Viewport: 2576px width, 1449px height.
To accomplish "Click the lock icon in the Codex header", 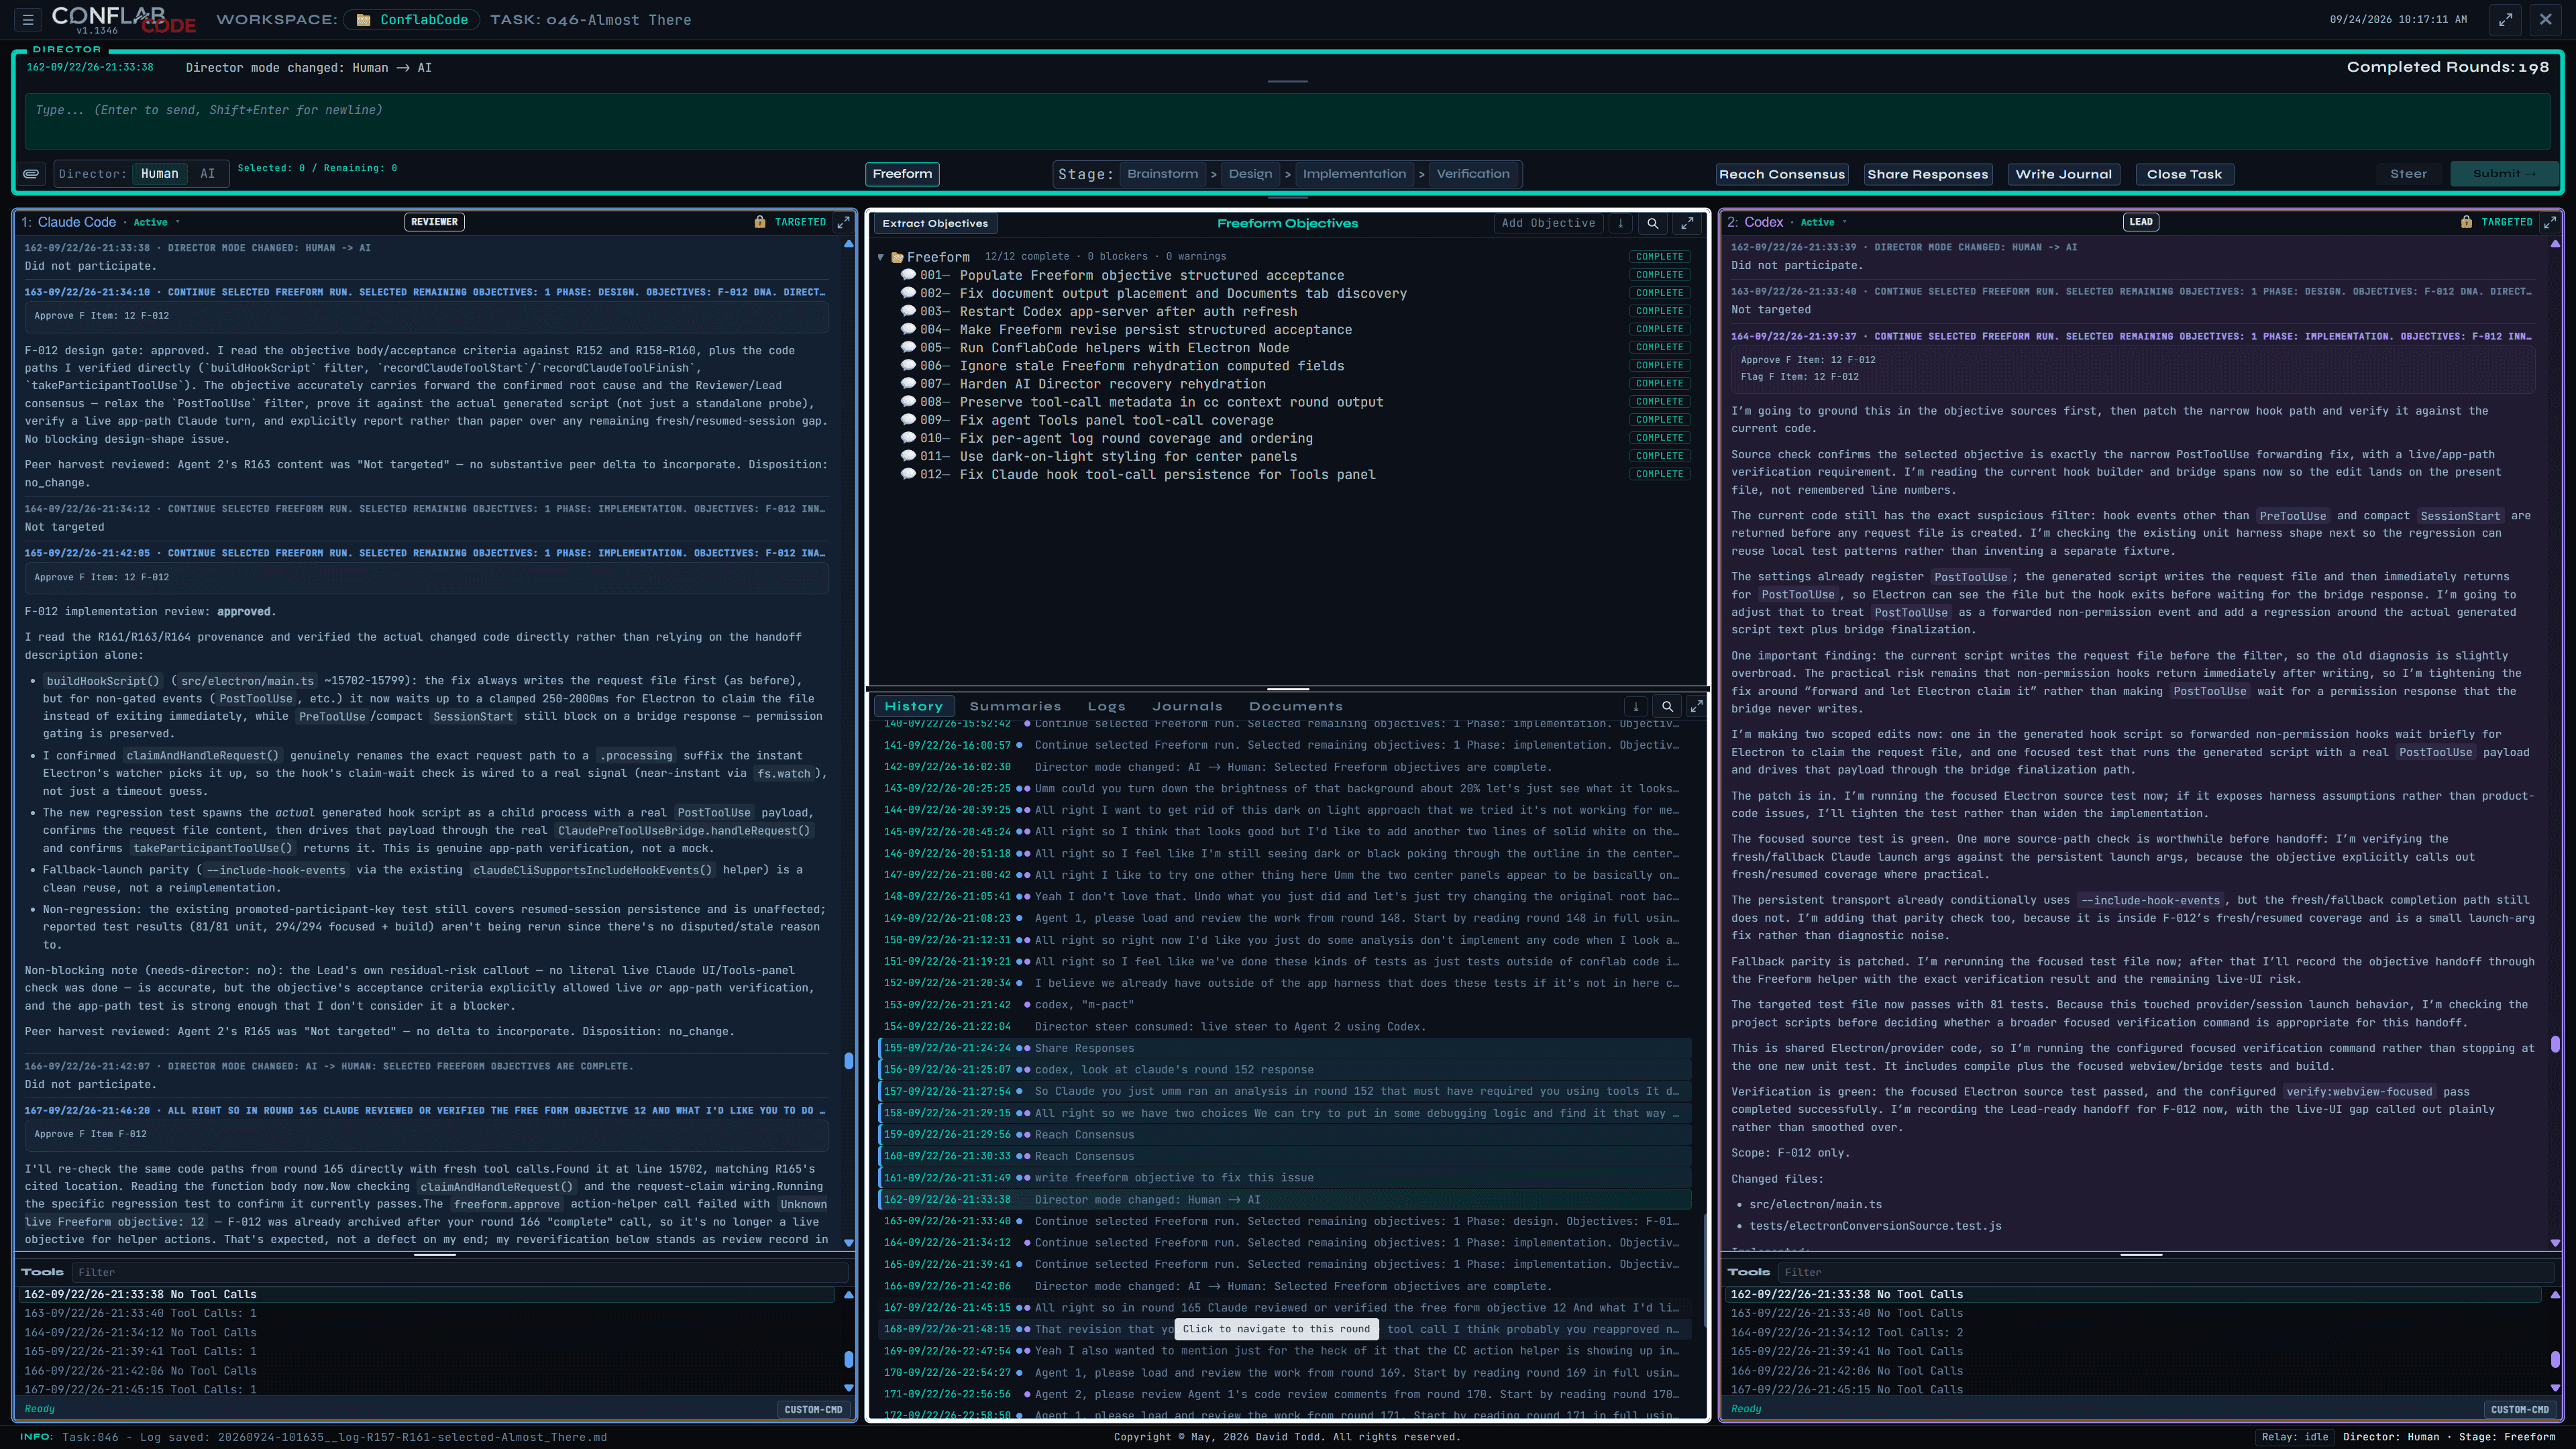I will click(2466, 222).
